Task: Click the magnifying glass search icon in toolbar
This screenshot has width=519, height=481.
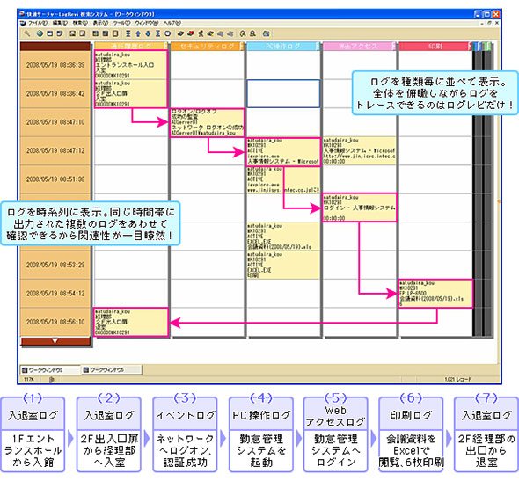Action: [26, 33]
